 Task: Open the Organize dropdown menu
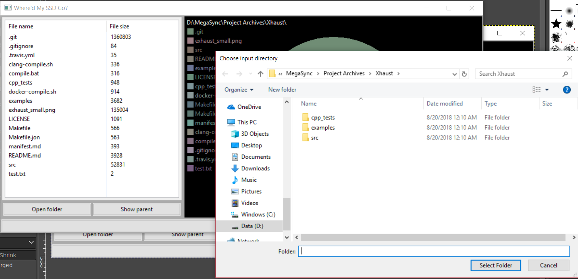[x=239, y=90]
